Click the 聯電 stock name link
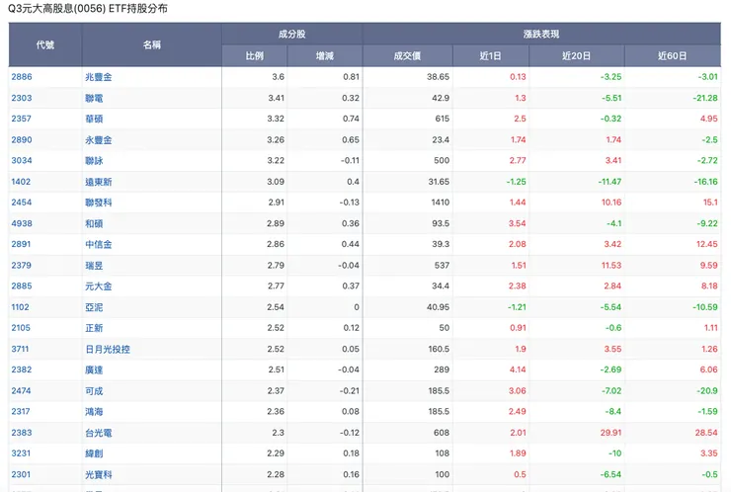This screenshot has height=492, width=731. coord(94,98)
